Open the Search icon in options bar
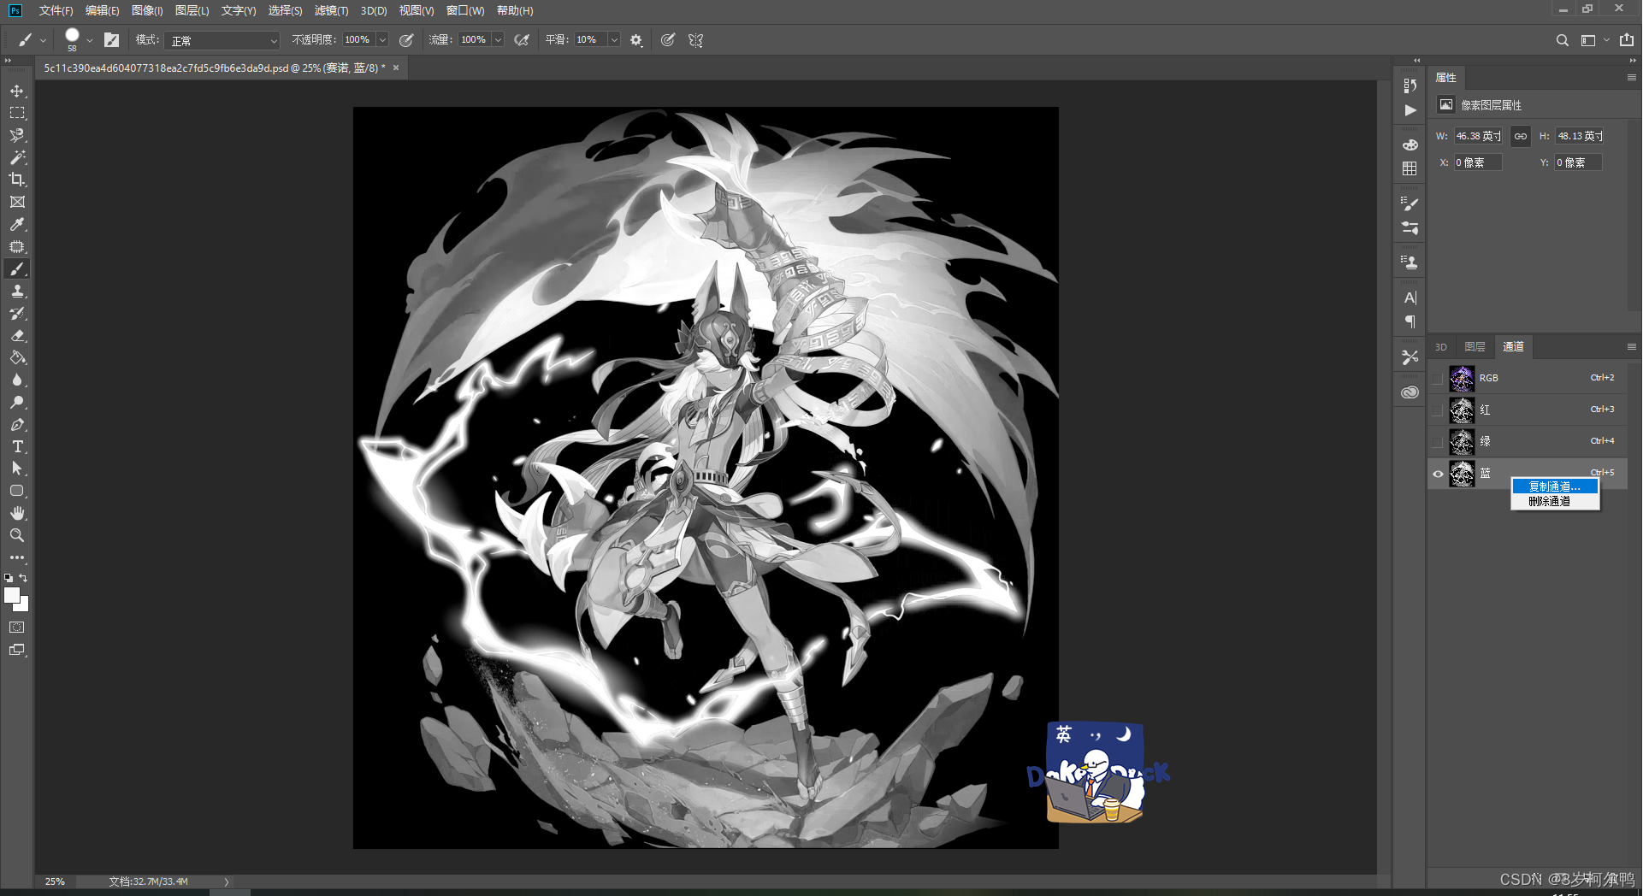 tap(1562, 40)
